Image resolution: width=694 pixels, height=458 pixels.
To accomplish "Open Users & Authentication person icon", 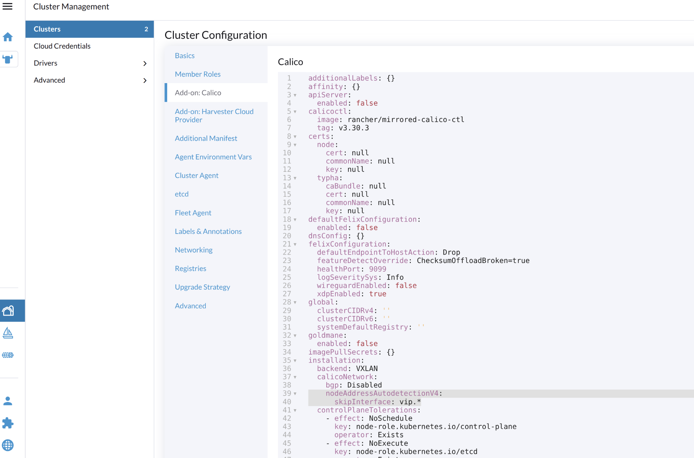I will (8, 401).
